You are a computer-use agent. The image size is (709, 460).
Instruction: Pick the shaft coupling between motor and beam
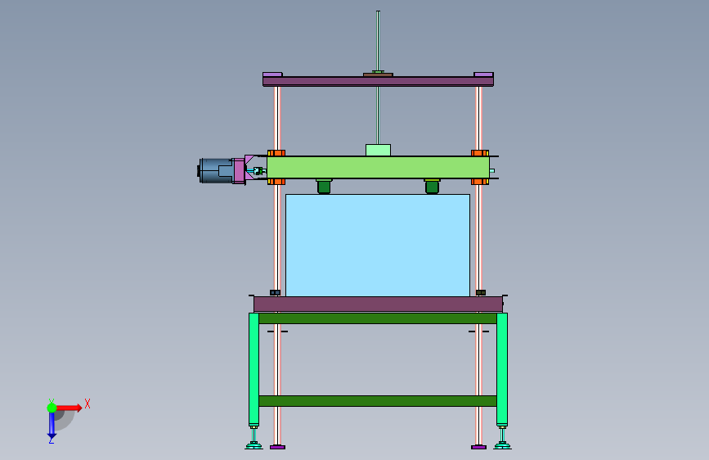[258, 171]
